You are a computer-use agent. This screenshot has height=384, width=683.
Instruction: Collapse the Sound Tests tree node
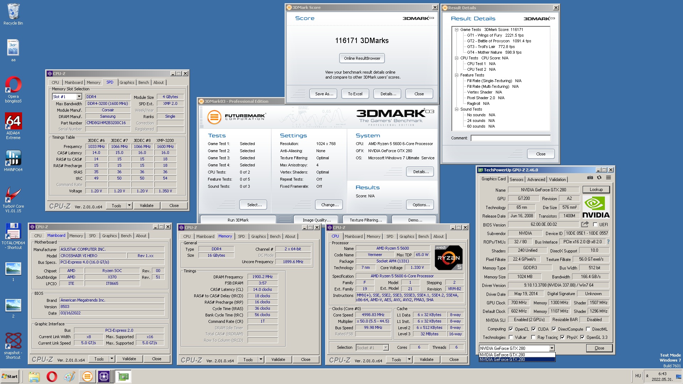(x=456, y=109)
